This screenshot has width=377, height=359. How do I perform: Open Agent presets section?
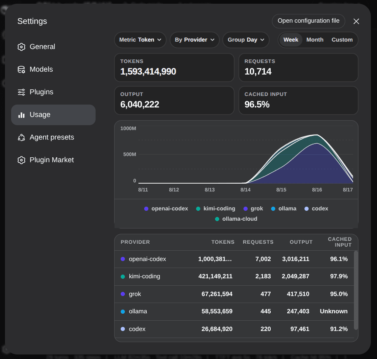54,137
